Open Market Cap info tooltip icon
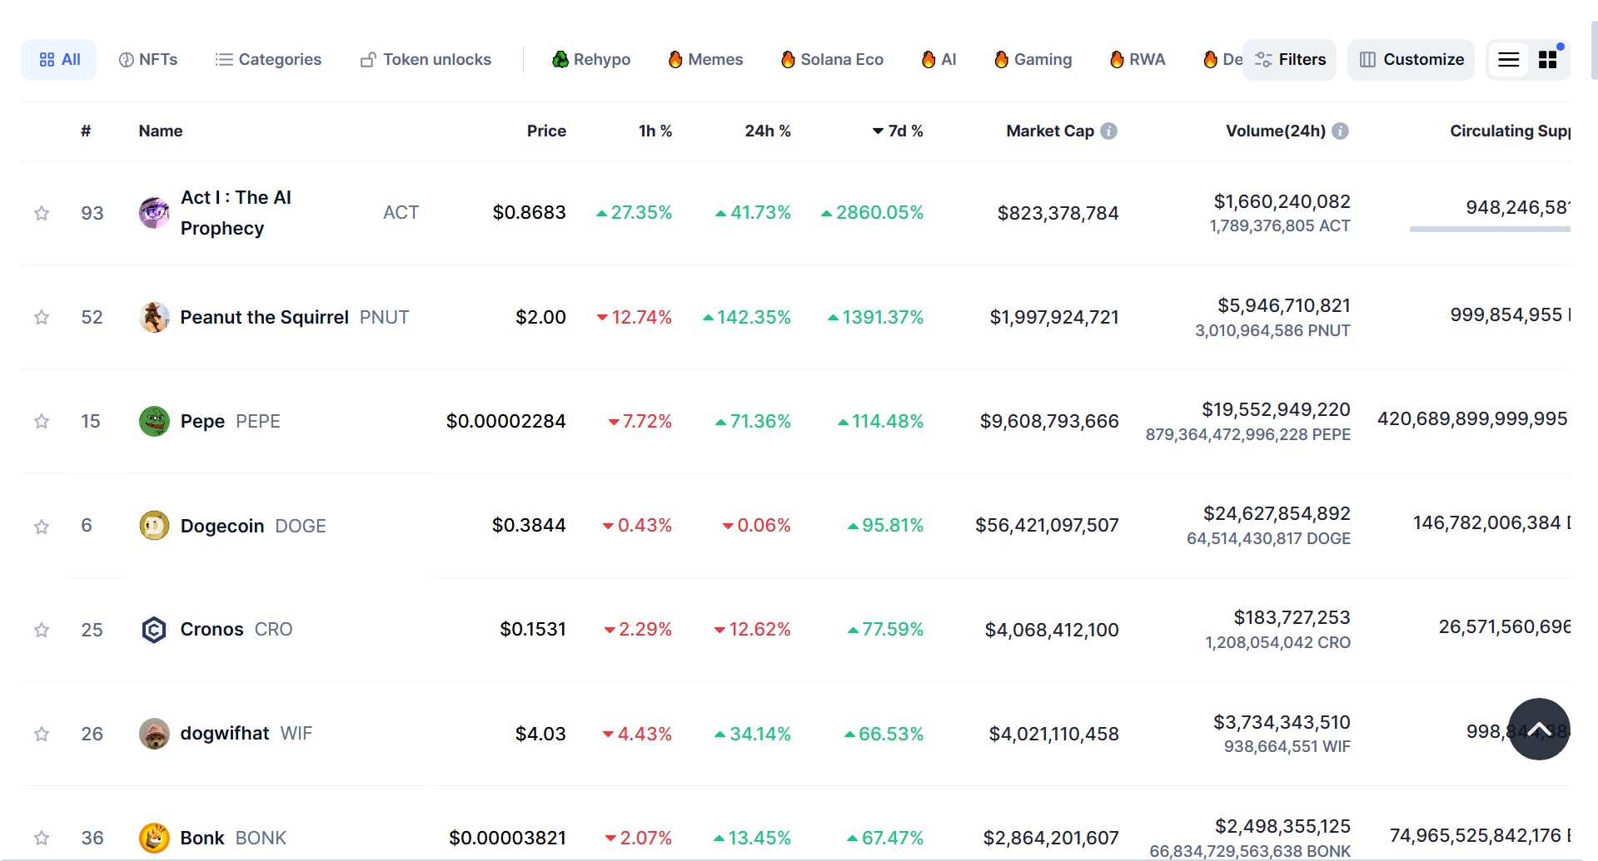 1108,131
